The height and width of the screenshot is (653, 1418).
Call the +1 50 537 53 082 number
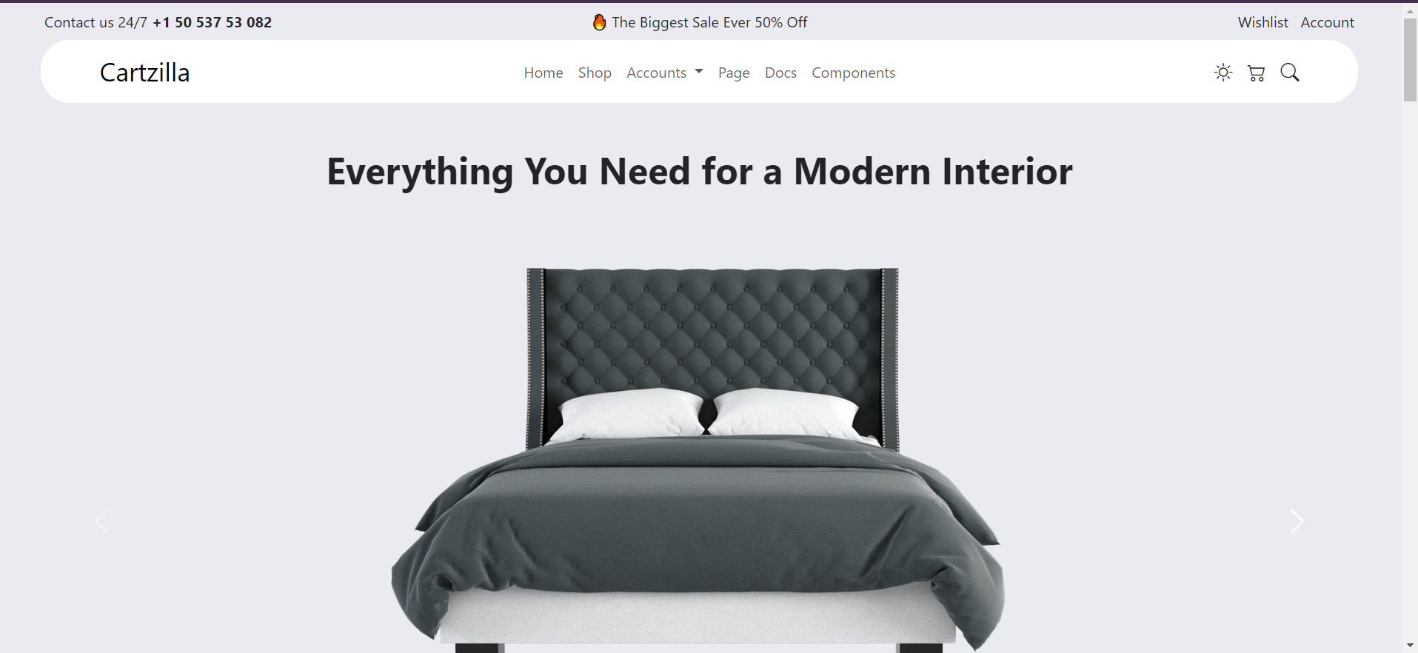click(213, 22)
